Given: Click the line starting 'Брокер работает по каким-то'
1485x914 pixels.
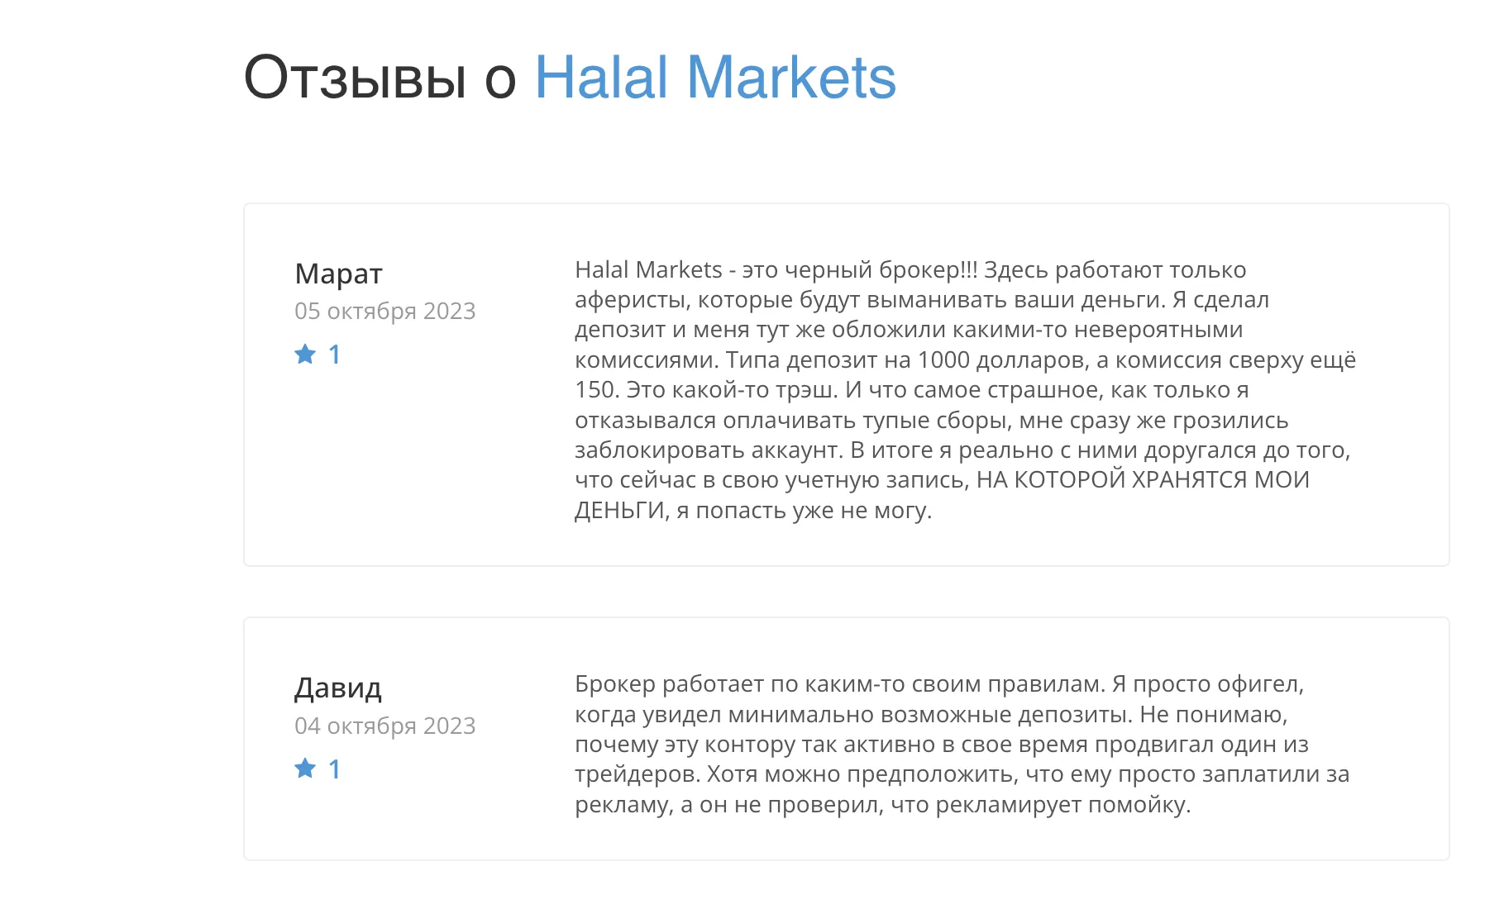Looking at the screenshot, I should tap(939, 684).
